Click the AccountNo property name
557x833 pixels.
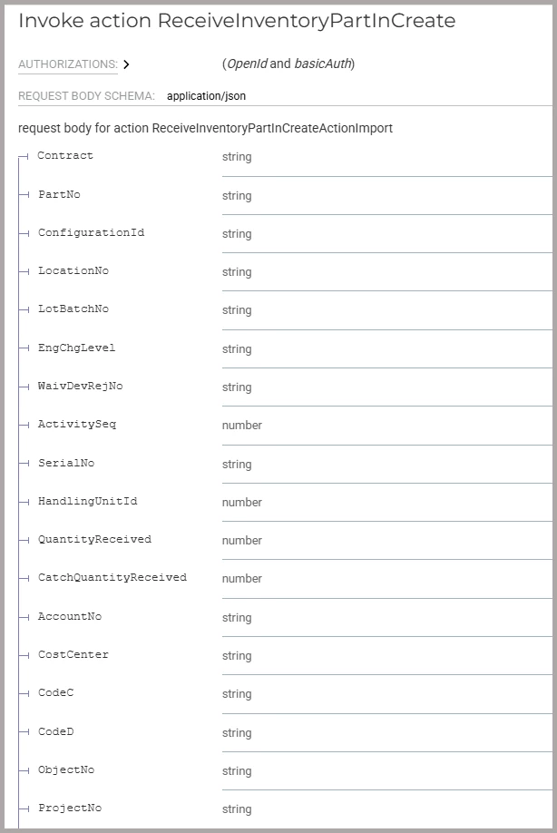tap(69, 617)
